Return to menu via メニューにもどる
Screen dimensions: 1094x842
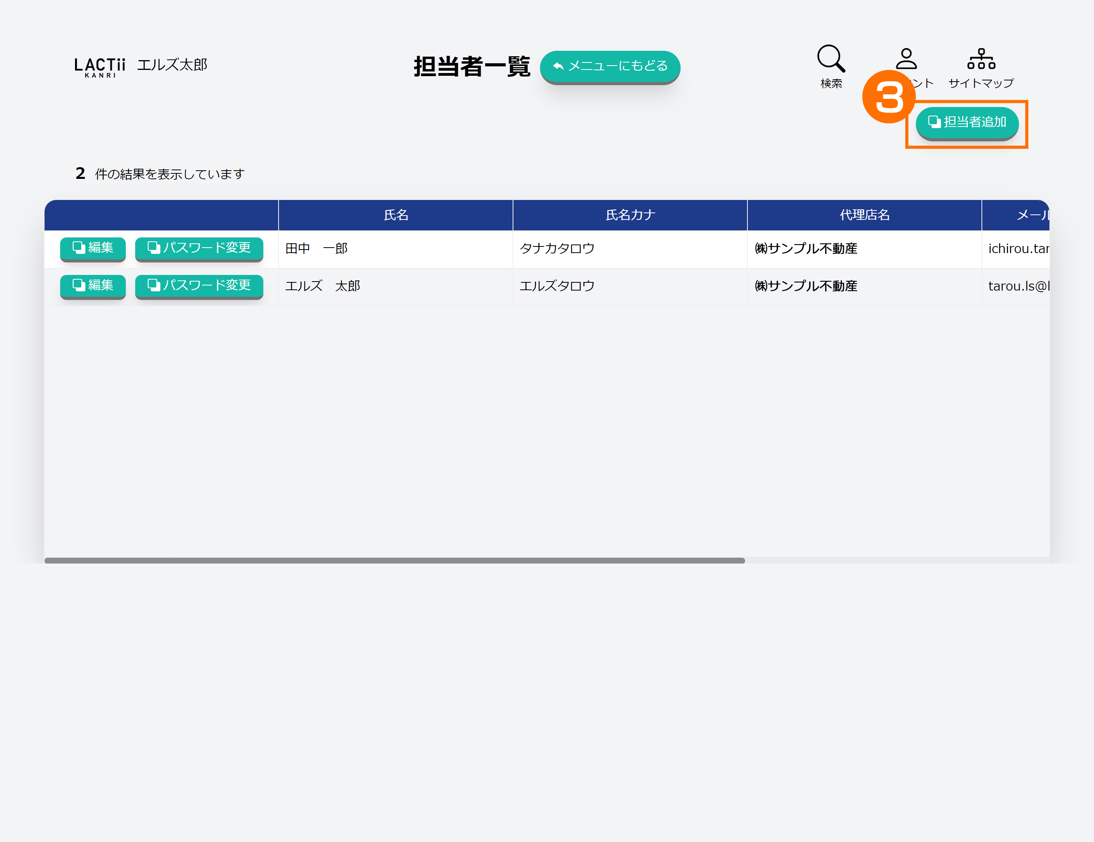click(617, 66)
